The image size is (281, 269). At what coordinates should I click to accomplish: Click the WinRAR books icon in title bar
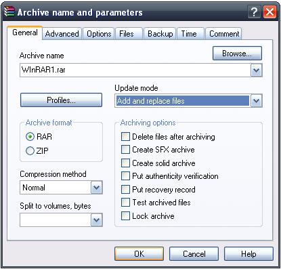(x=9, y=12)
